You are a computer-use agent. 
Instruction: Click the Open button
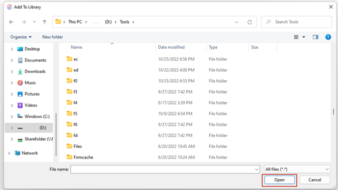tap(279, 180)
